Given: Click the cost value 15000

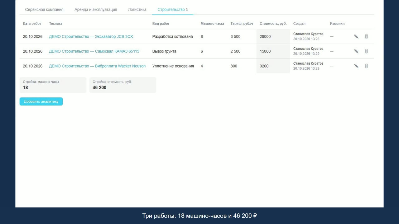Looking at the screenshot, I should click(265, 51).
